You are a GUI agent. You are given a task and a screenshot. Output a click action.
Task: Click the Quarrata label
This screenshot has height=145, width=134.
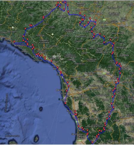point(102,76)
